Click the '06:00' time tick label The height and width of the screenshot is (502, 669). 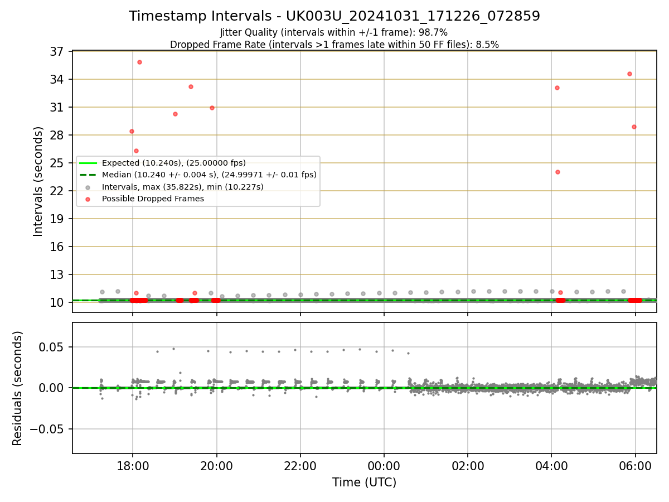(636, 465)
